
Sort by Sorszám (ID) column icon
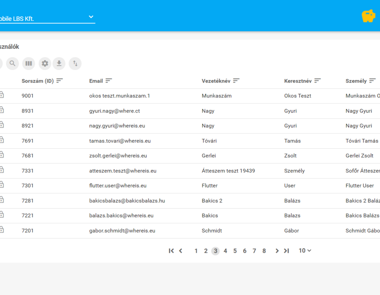point(60,81)
